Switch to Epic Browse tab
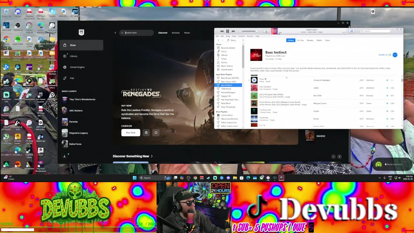The image size is (414, 233). tap(176, 33)
